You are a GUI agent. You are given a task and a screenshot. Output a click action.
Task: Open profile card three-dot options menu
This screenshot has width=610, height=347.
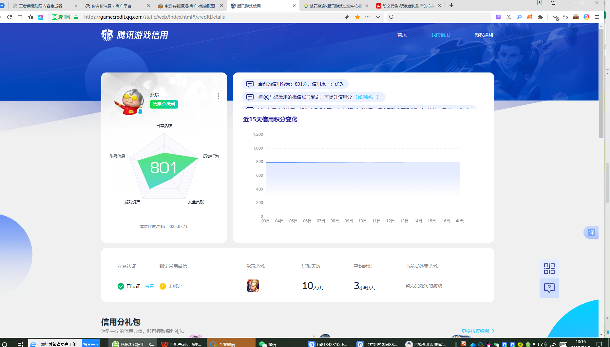click(219, 96)
